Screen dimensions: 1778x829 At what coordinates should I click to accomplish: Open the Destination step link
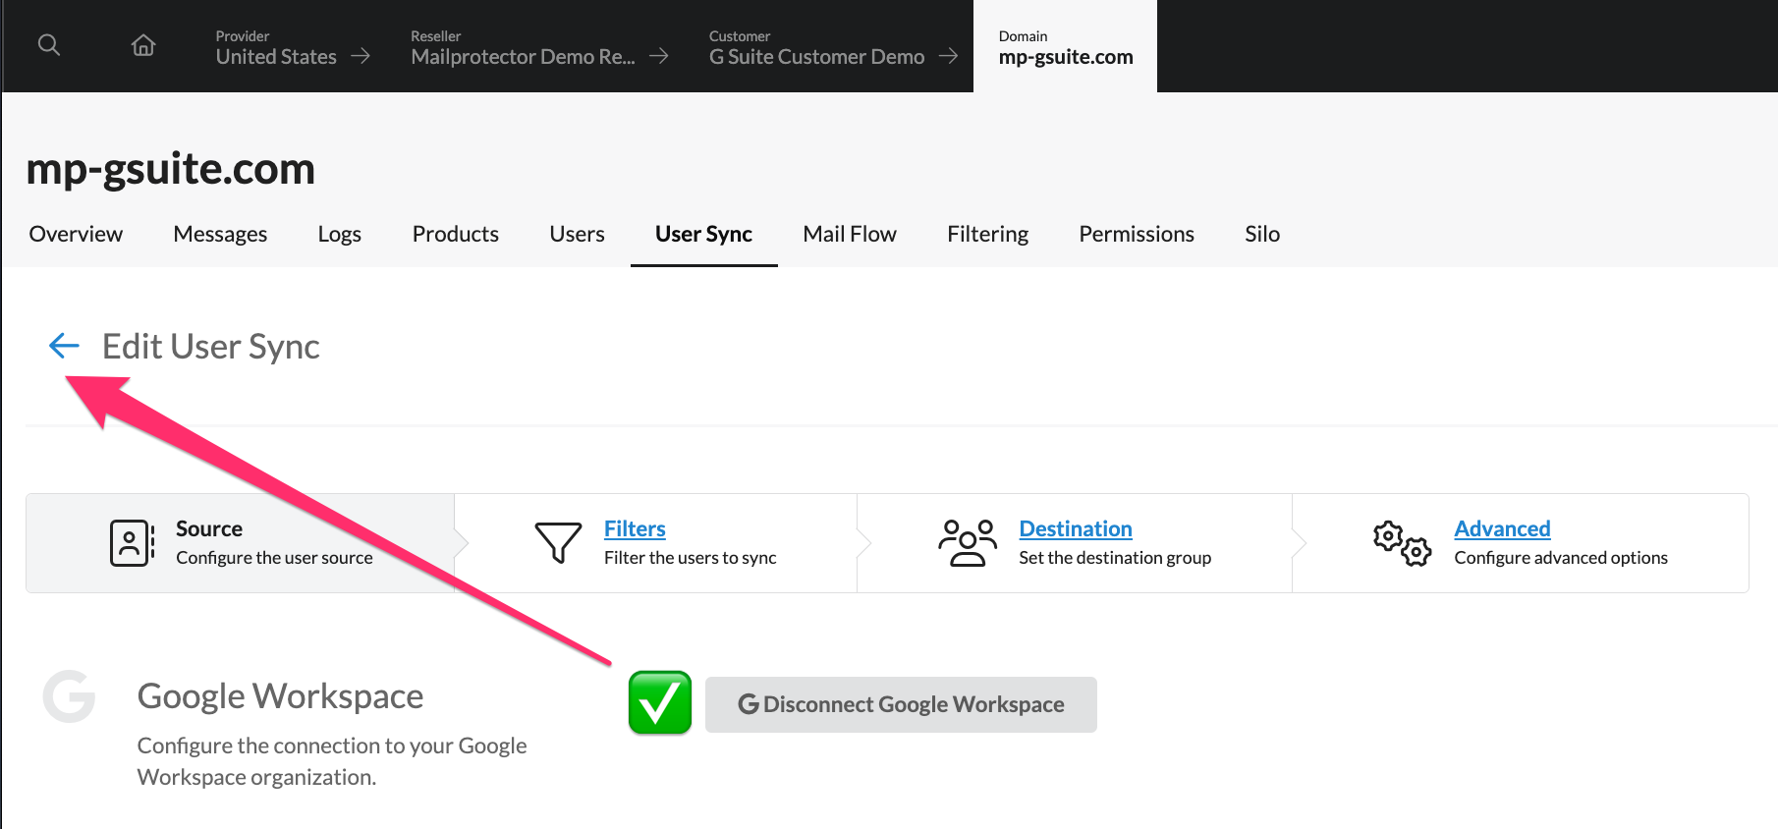click(x=1076, y=528)
